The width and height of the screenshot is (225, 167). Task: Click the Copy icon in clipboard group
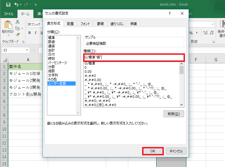[17, 28]
